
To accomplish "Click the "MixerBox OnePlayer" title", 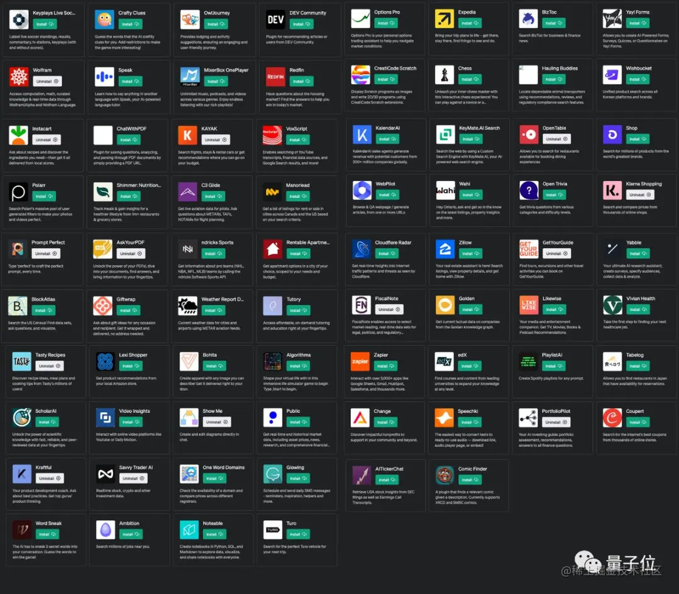I will pos(226,70).
